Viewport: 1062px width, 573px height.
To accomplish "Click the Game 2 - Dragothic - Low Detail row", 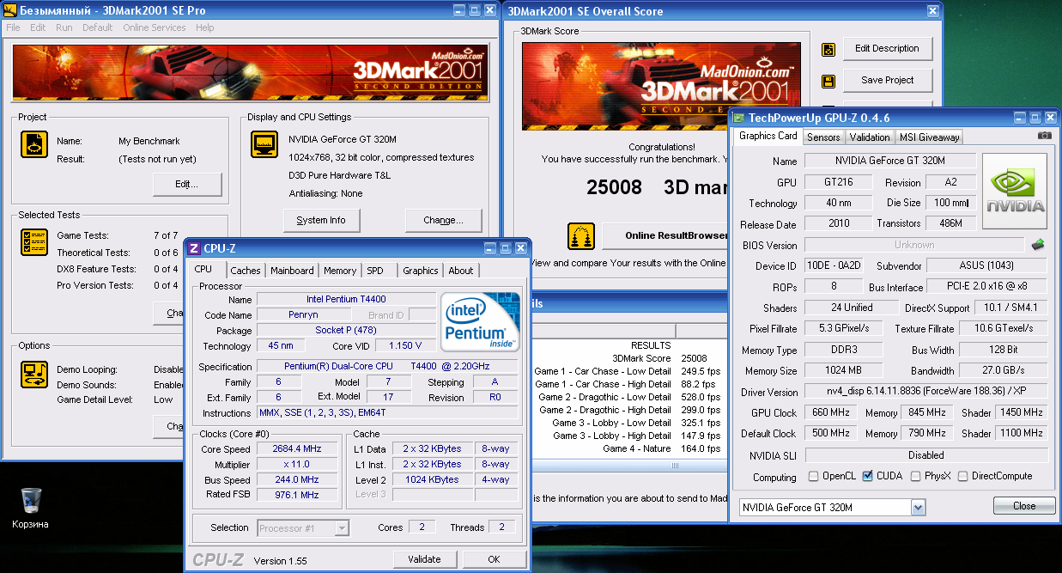I will click(629, 397).
